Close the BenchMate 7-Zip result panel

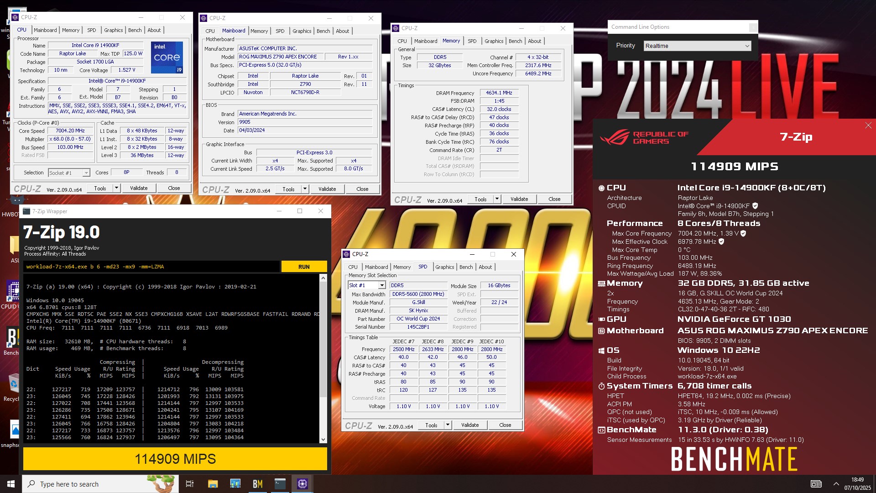click(868, 126)
